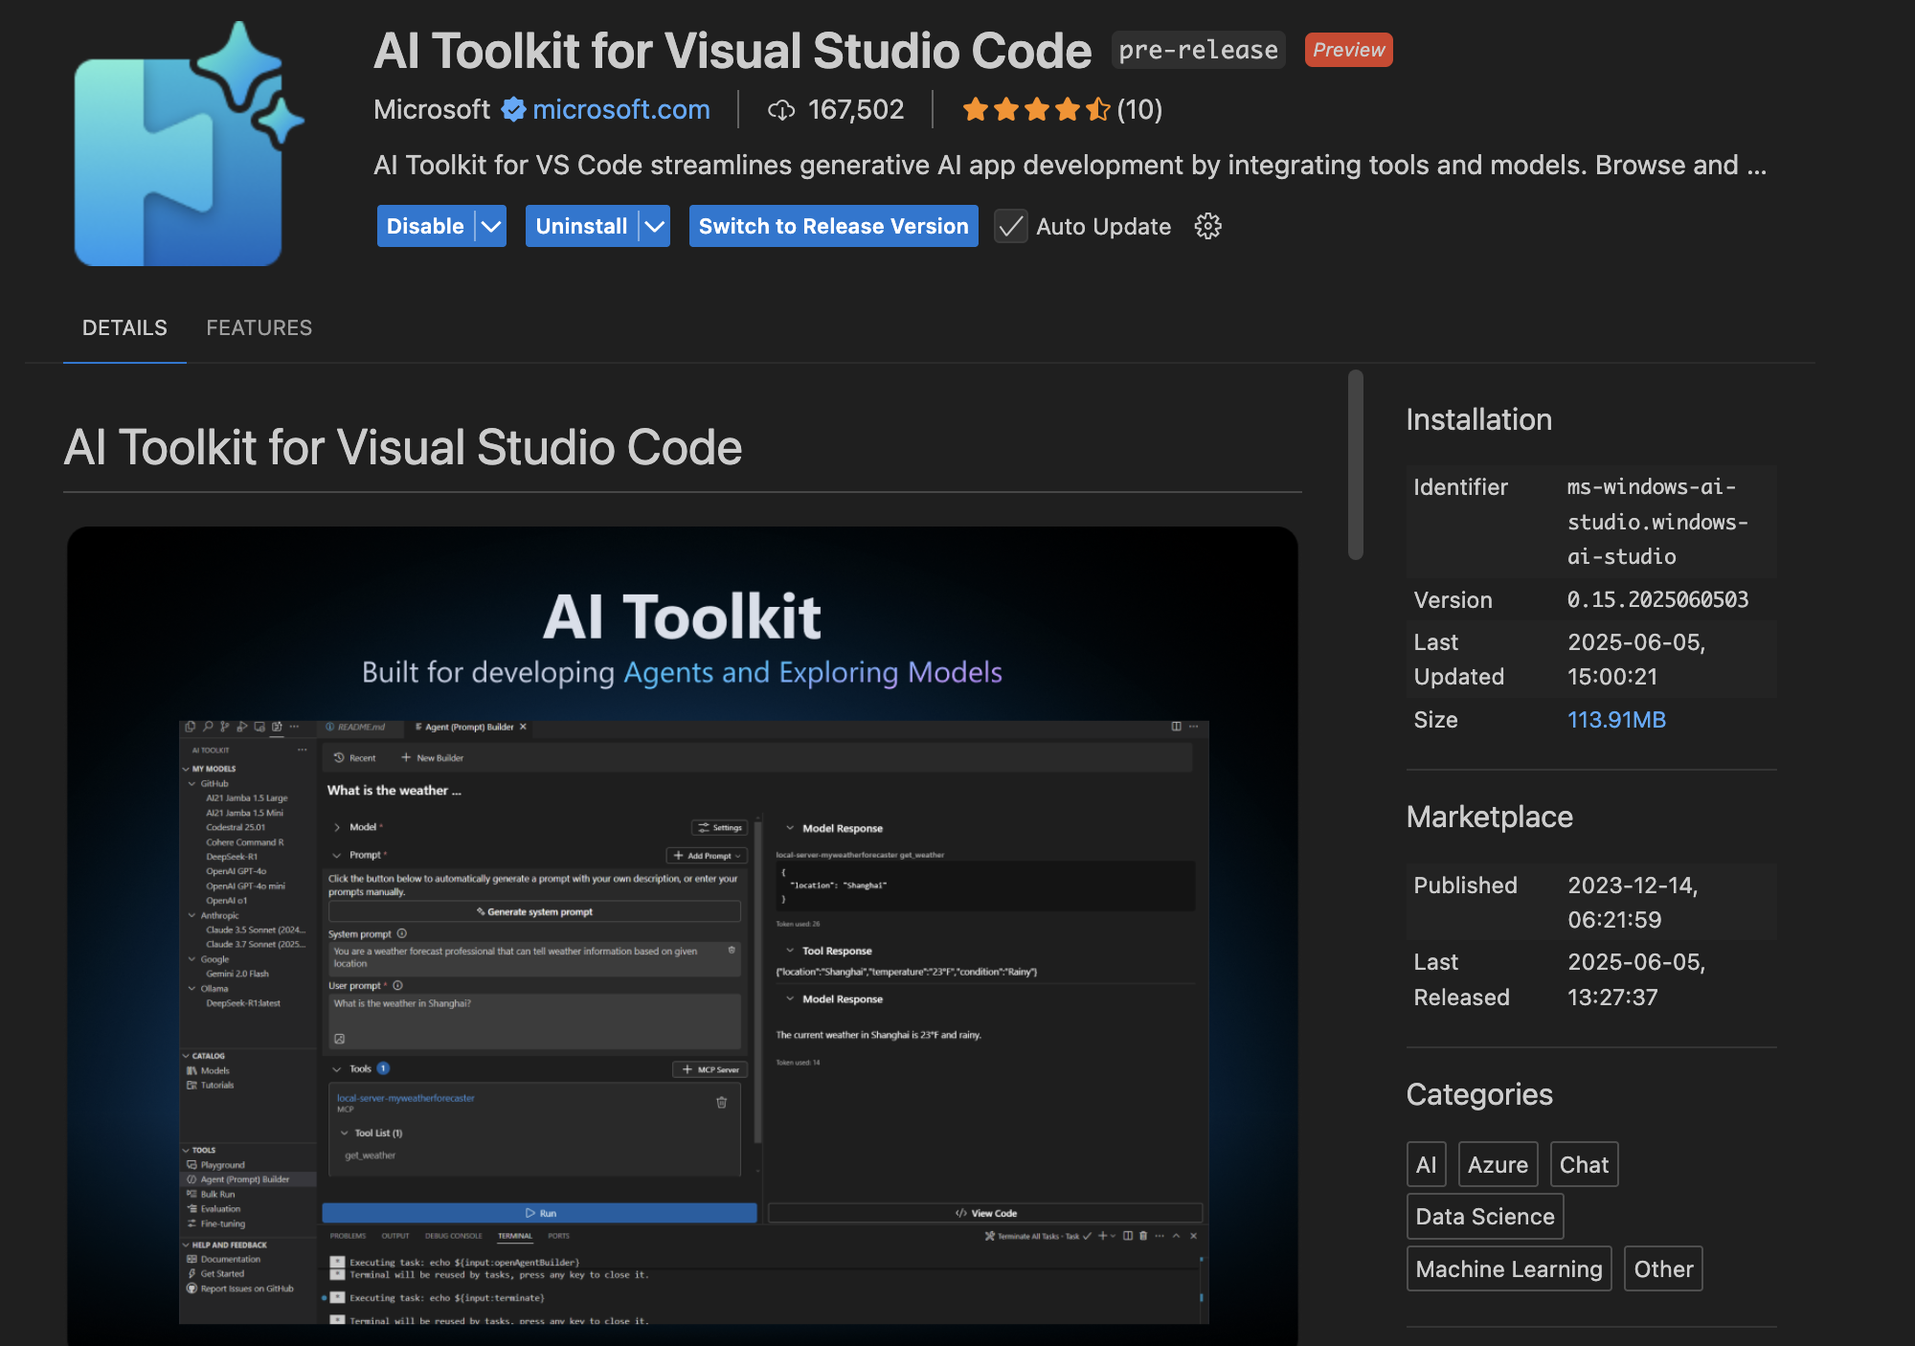Switch to the FEATURES tab

click(x=259, y=327)
